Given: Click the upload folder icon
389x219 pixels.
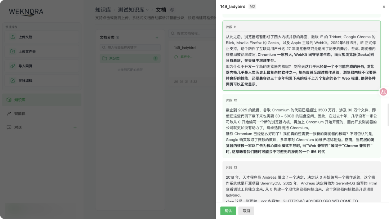Looking at the screenshot, I should [x=13, y=52].
